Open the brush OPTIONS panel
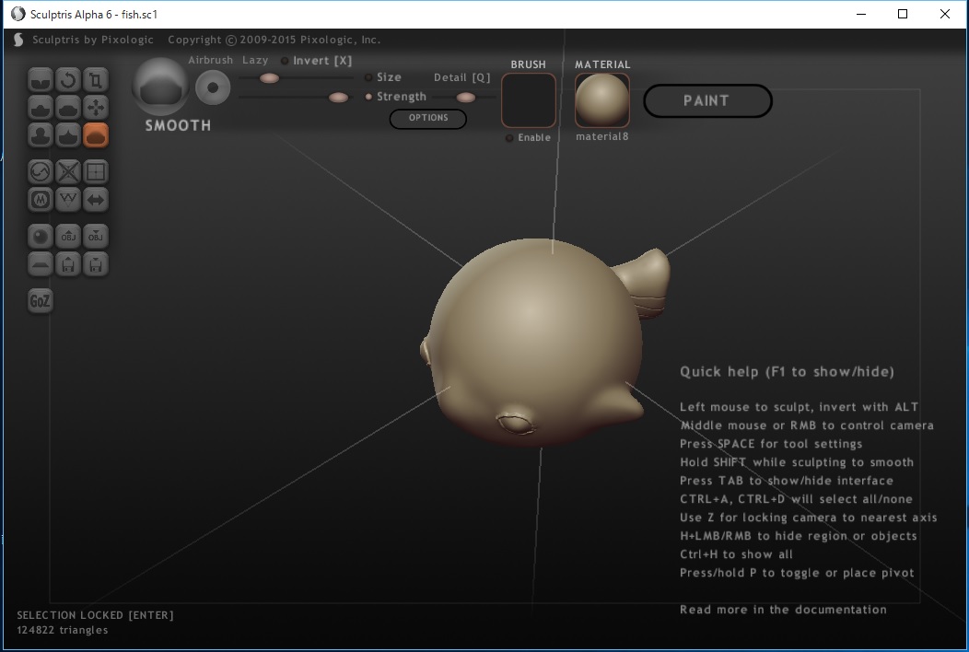This screenshot has height=652, width=969. (427, 119)
